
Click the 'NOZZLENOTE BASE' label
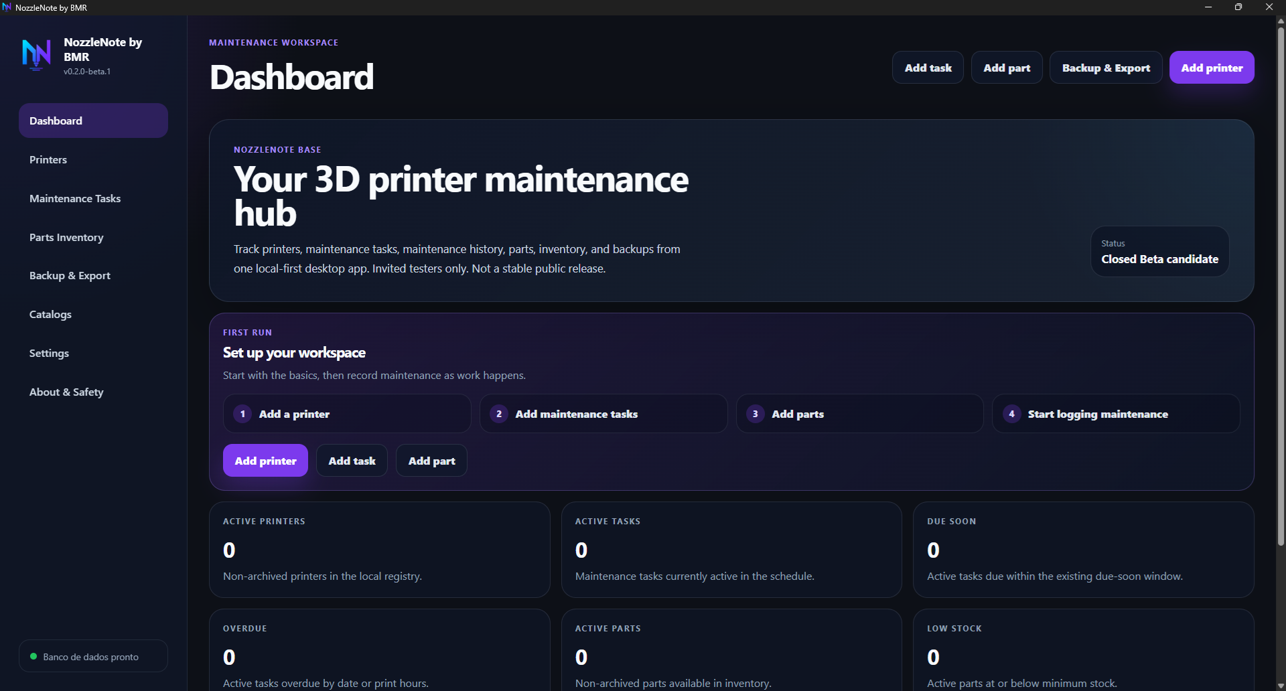(x=277, y=150)
